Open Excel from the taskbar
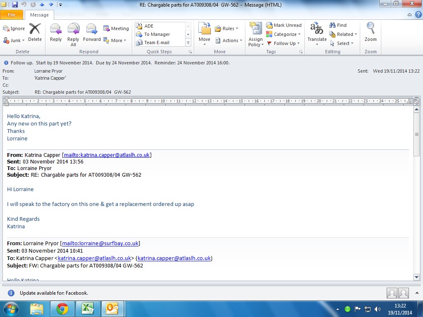This screenshot has height=317, width=423. pos(88,309)
